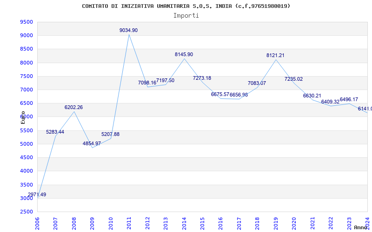This screenshot has height=232, width=372.
Task: Select the 9034.90 data label
Action: click(129, 30)
